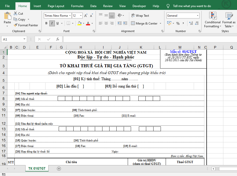The image size is (237, 176).
Task: Open the Page Layout ribbon tab
Action: pos(56,6)
